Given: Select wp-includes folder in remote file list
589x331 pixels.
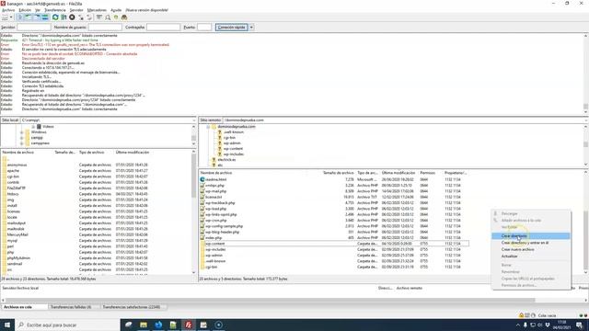Looking at the screenshot, I should point(215,249).
